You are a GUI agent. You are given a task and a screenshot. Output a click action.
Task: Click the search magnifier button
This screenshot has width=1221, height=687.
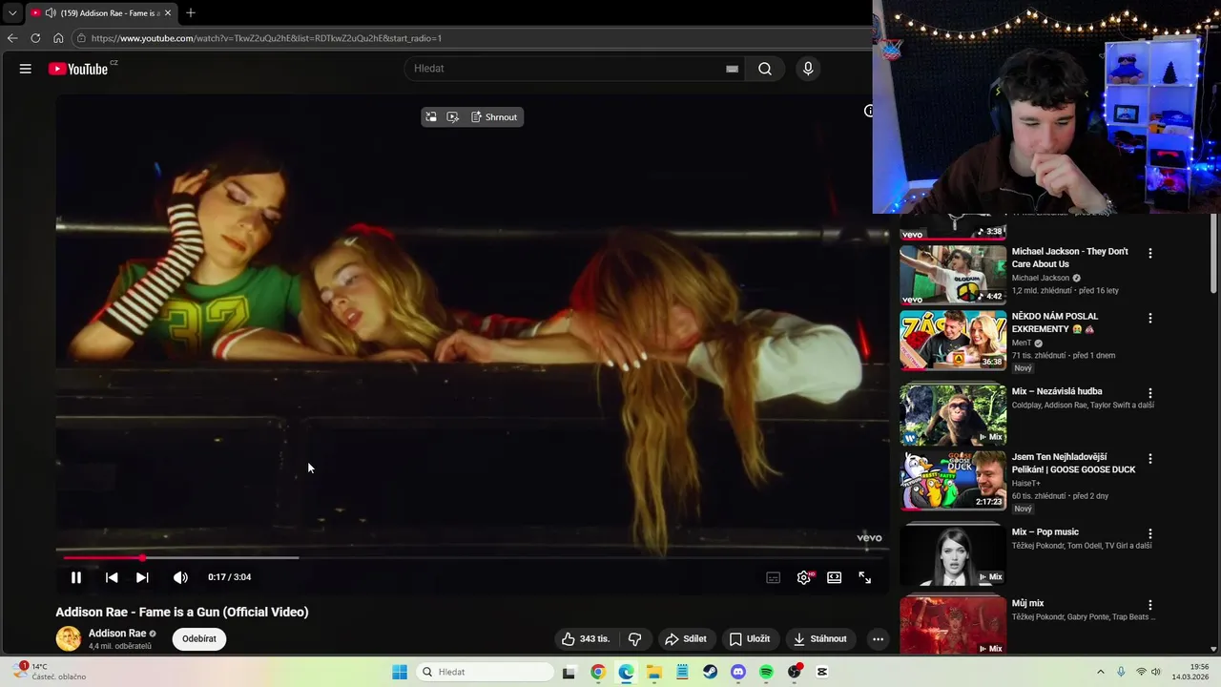(765, 69)
